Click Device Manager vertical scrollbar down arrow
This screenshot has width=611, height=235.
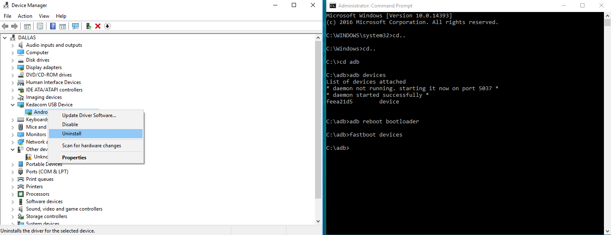(318, 221)
